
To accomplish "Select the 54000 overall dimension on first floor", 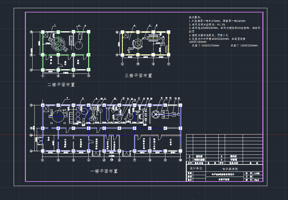I will coord(111,155).
